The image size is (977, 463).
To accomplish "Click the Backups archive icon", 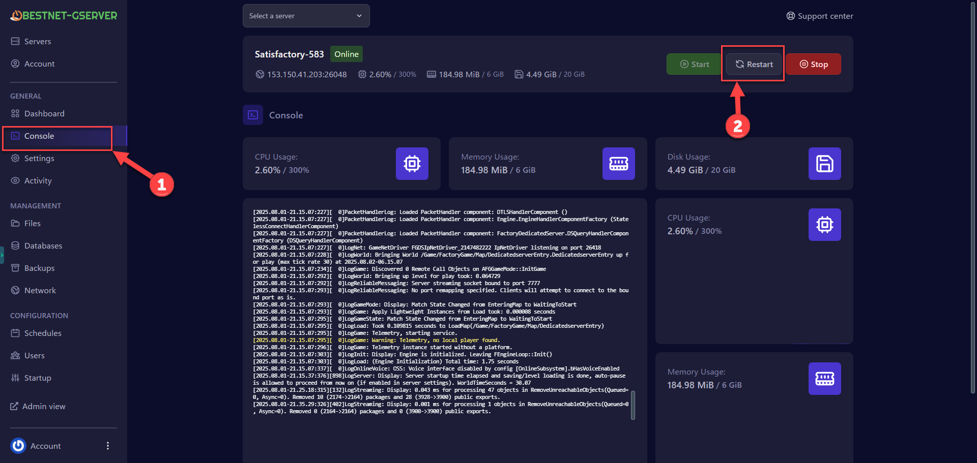I will pos(15,268).
